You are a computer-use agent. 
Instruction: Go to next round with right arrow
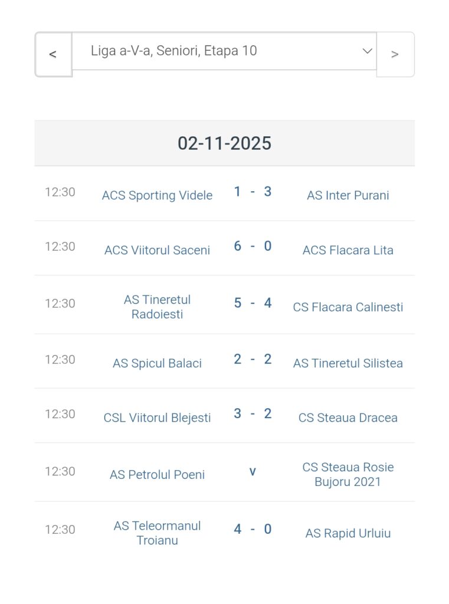coord(395,54)
